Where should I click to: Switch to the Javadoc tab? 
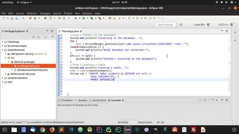[81, 100]
